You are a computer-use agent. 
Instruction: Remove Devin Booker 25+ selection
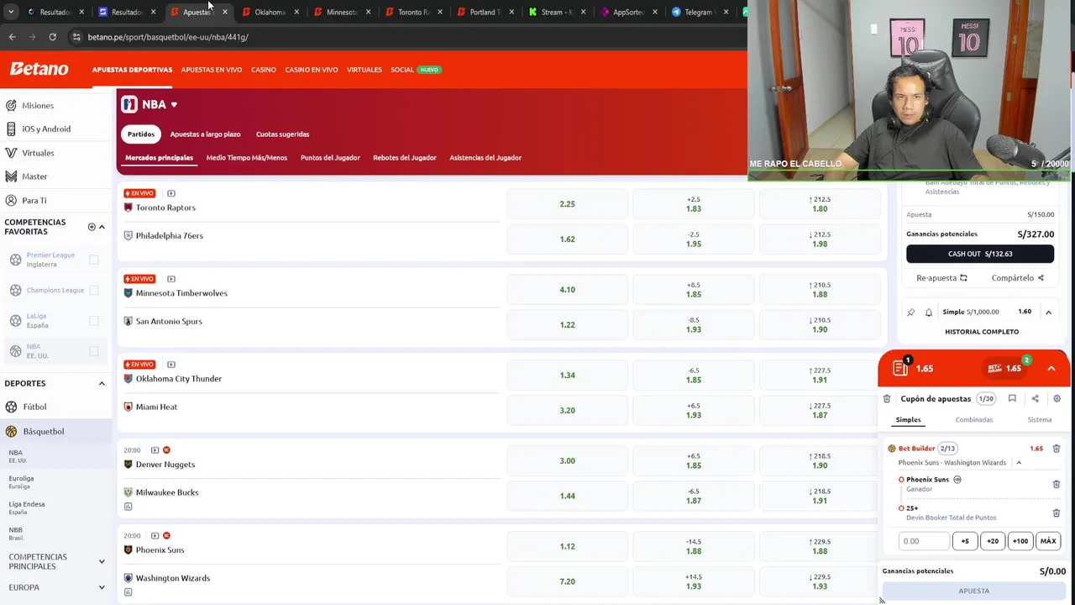1057,513
